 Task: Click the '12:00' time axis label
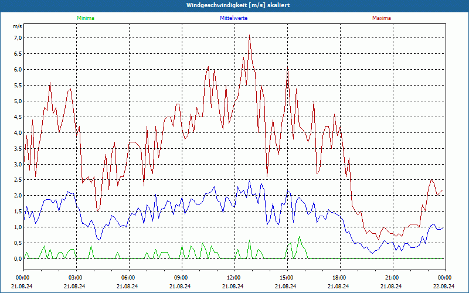(235, 278)
